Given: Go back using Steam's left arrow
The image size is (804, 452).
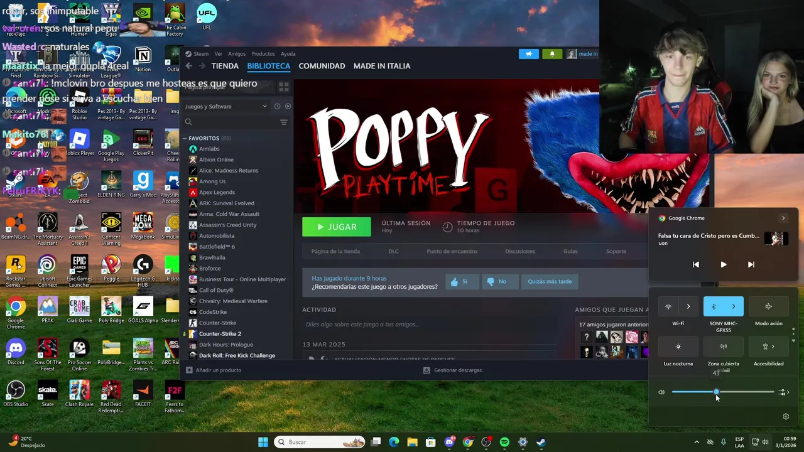Looking at the screenshot, I should point(188,66).
